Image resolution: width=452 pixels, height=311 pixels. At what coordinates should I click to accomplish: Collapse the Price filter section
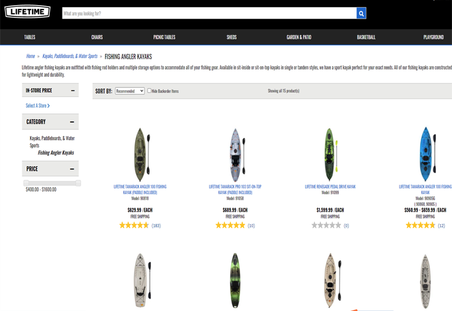[73, 169]
